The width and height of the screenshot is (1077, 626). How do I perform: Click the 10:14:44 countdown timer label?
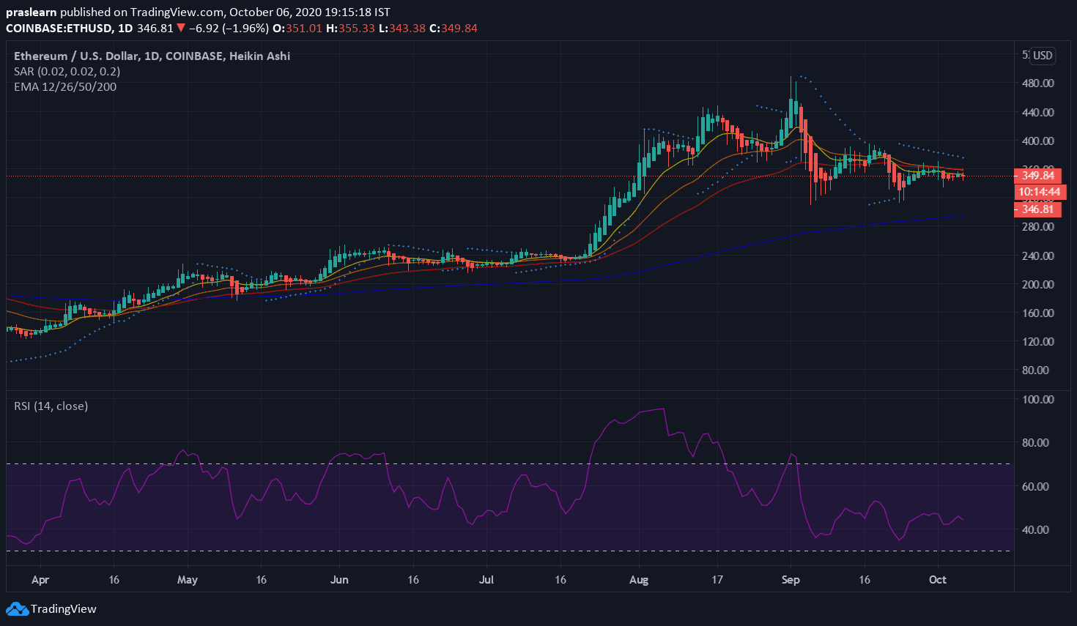tap(1039, 193)
